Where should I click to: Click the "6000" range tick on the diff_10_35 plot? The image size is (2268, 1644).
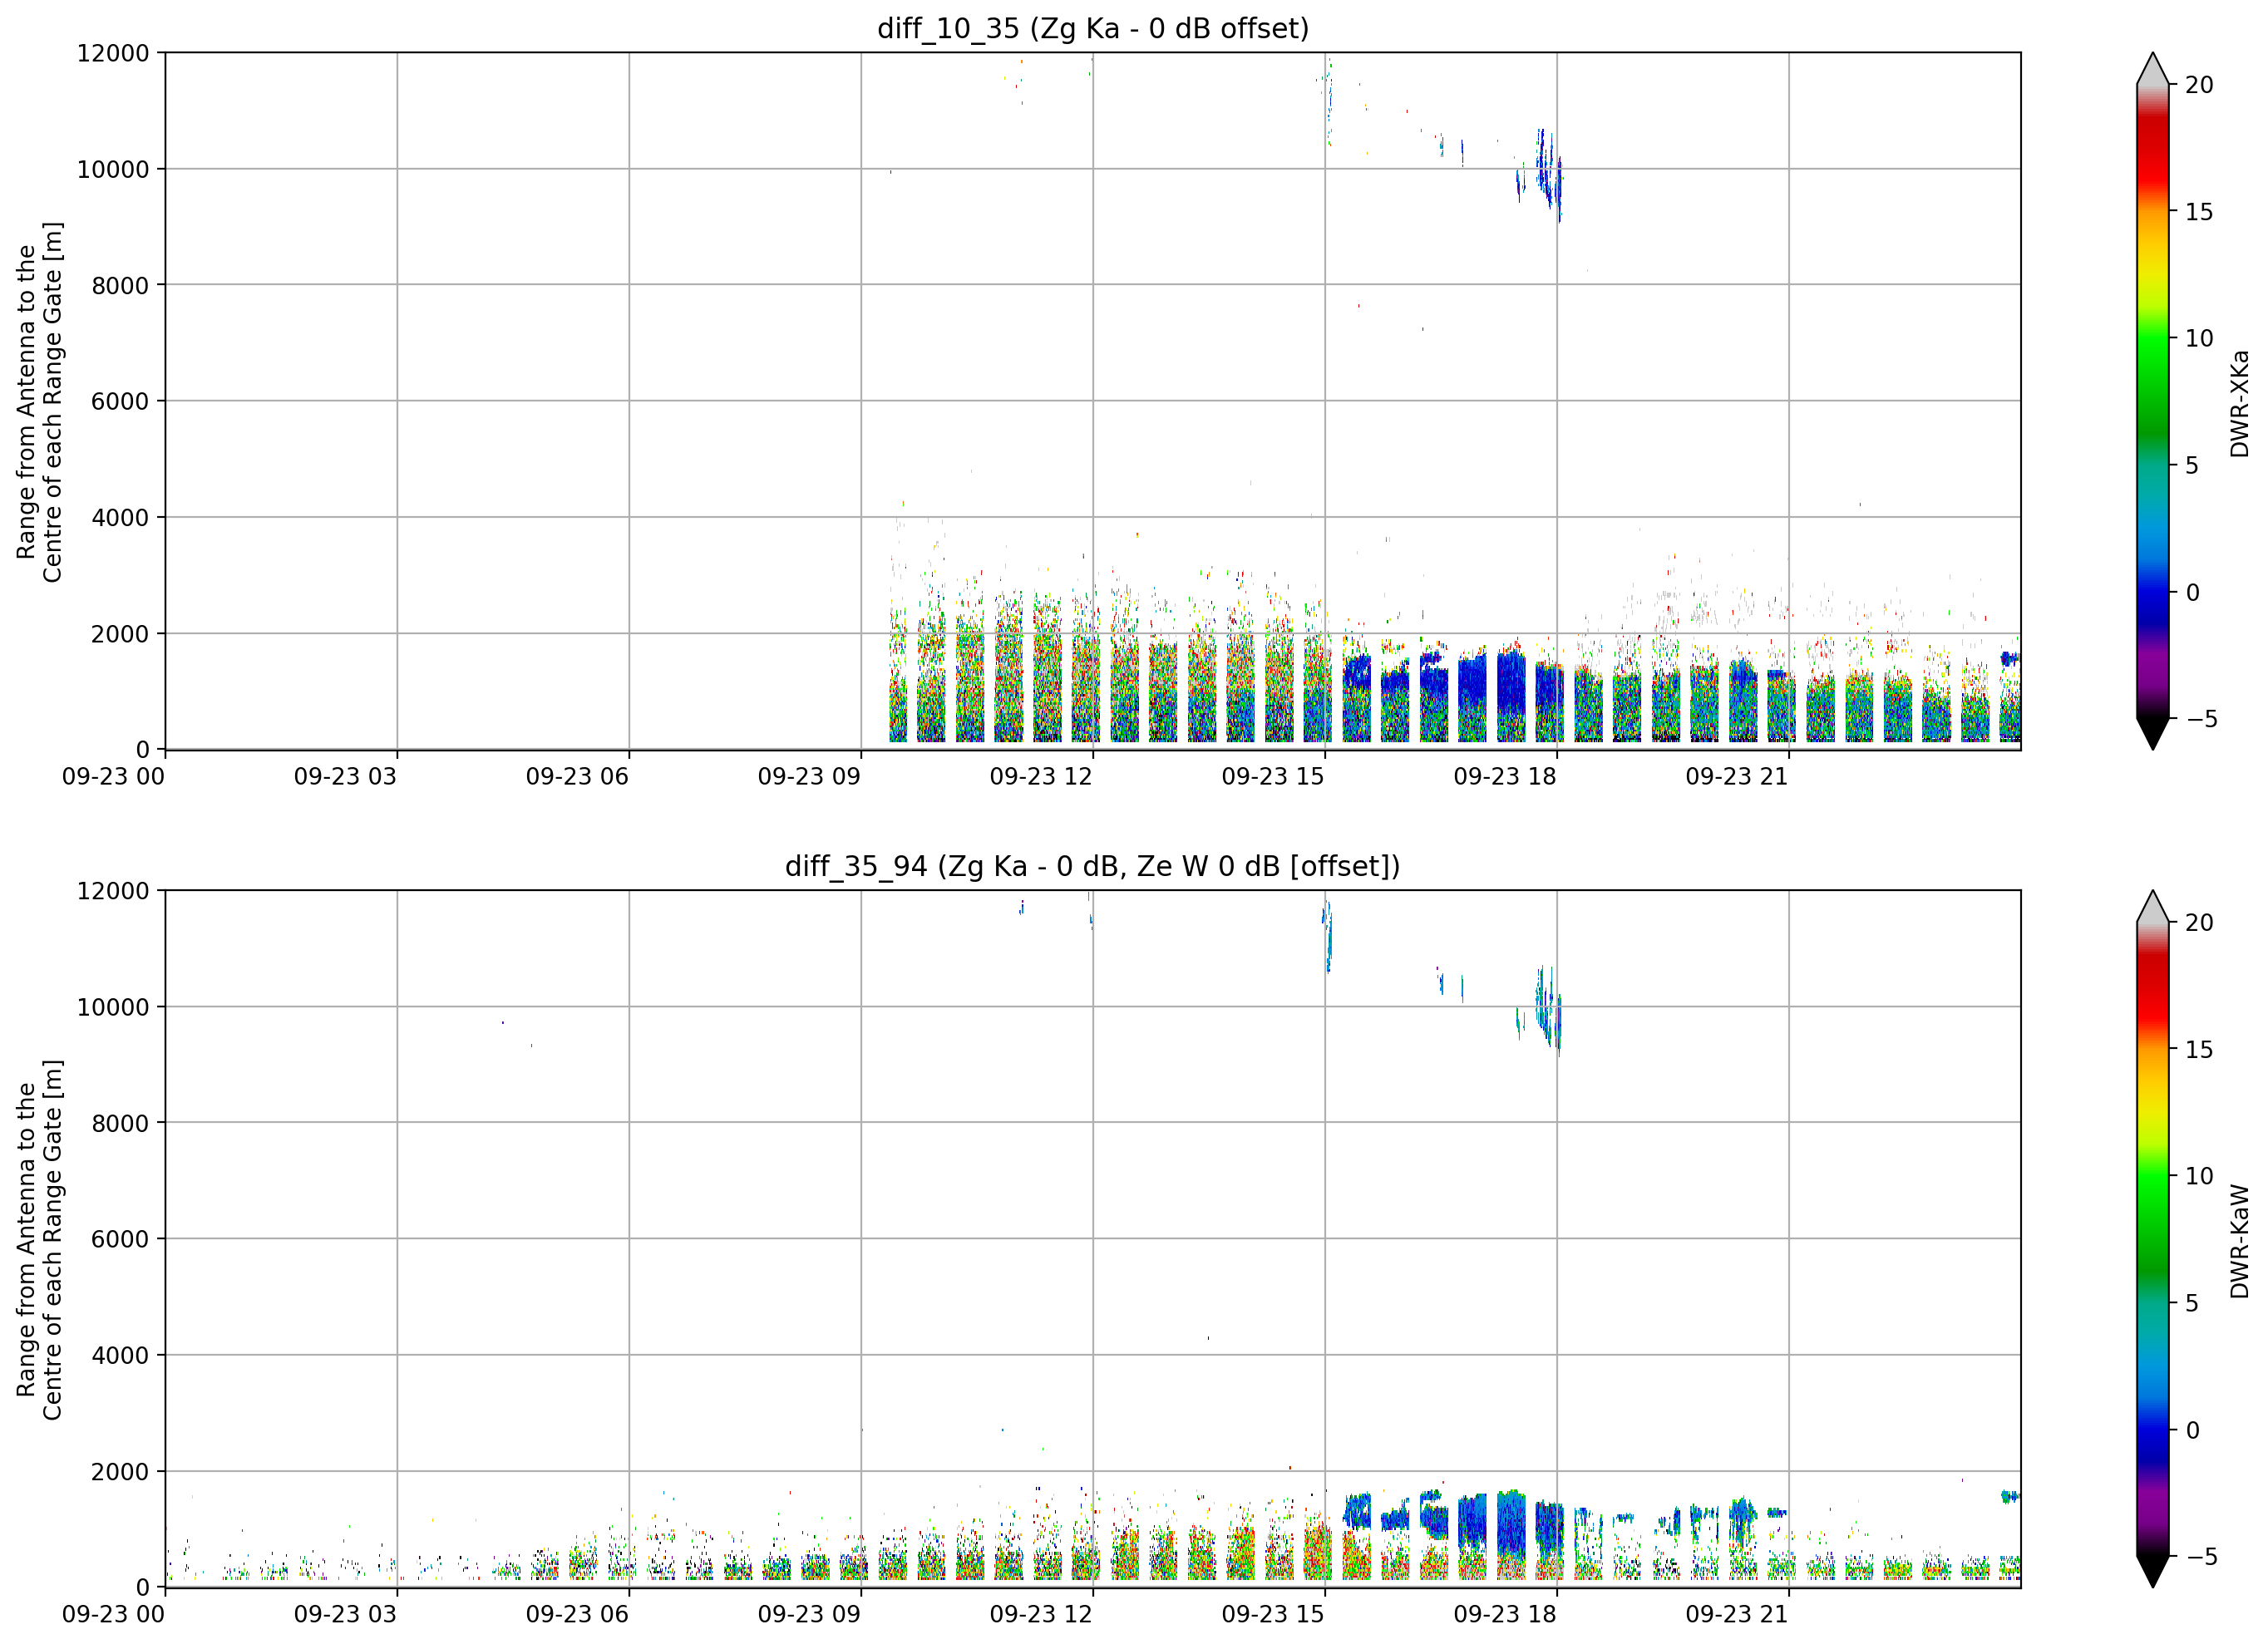coord(120,402)
